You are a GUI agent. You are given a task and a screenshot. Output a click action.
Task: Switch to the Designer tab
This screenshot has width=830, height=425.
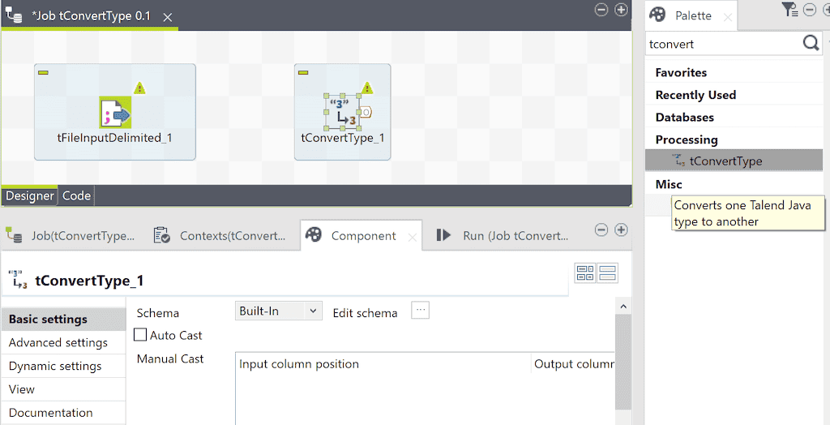[x=30, y=195]
